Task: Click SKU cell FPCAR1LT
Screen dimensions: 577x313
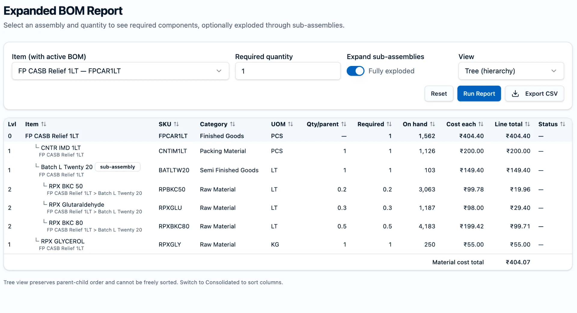Action: [x=173, y=136]
